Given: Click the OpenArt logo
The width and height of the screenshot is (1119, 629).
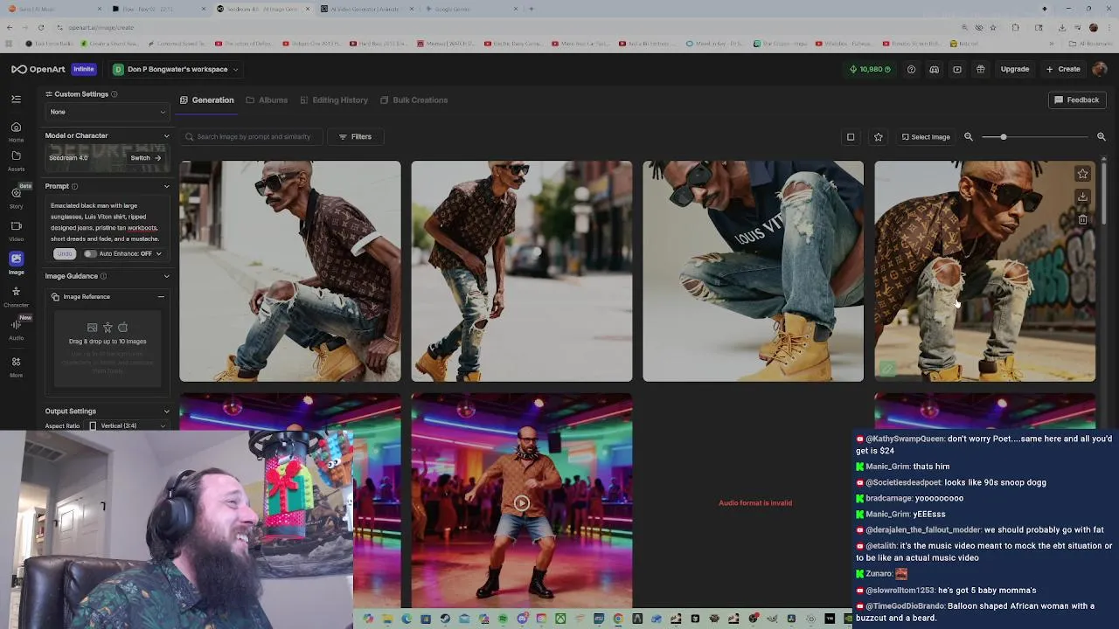Looking at the screenshot, I should coord(38,69).
